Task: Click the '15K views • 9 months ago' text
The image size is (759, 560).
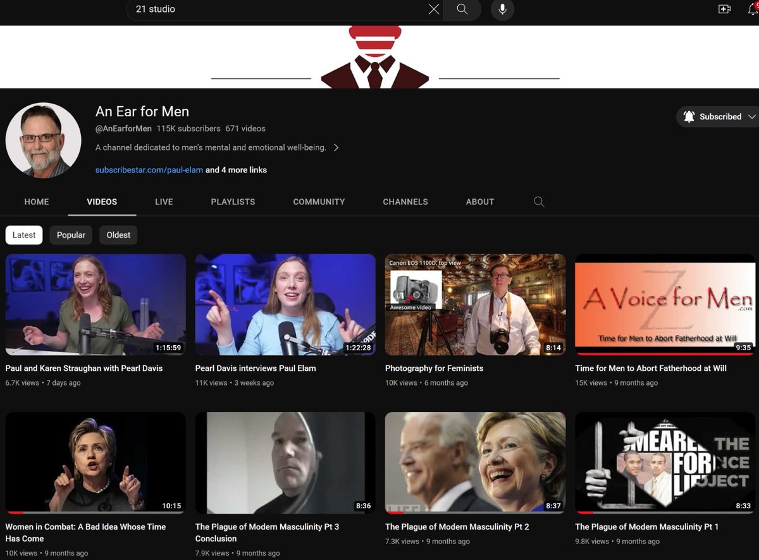Action: 616,383
